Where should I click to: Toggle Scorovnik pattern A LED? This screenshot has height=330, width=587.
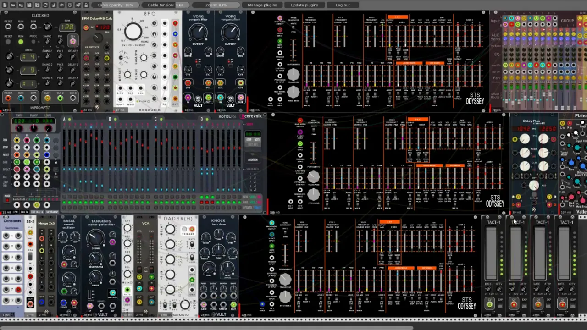pos(69,119)
